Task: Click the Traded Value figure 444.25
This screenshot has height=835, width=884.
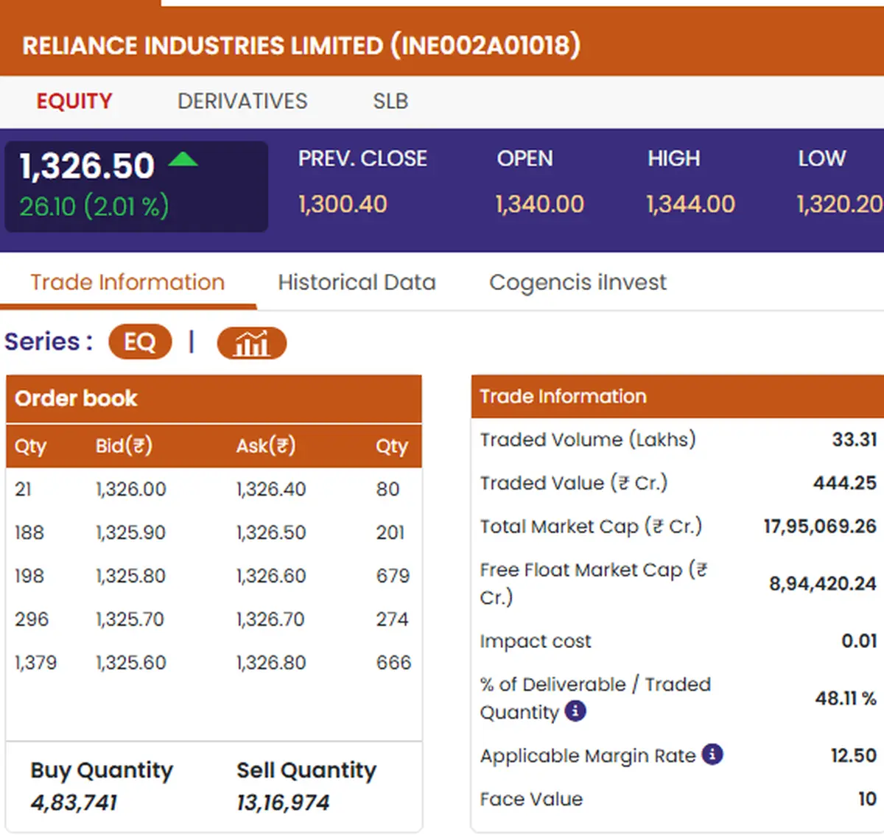Action: tap(845, 483)
